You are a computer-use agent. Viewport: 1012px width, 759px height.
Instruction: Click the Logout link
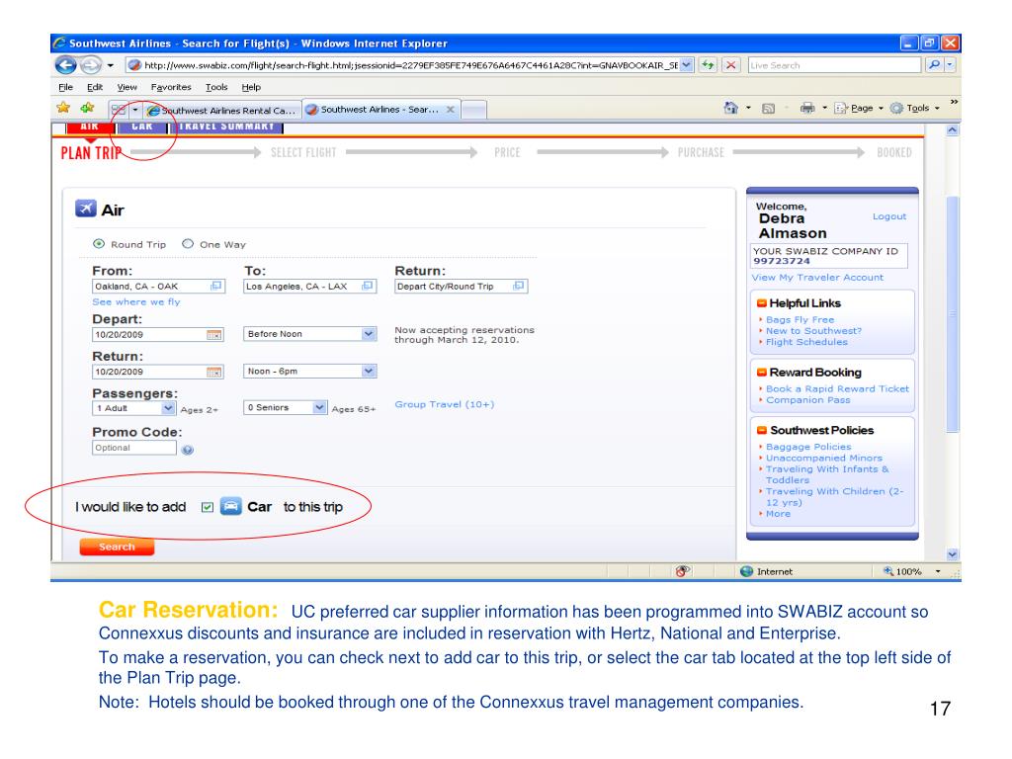coord(888,216)
